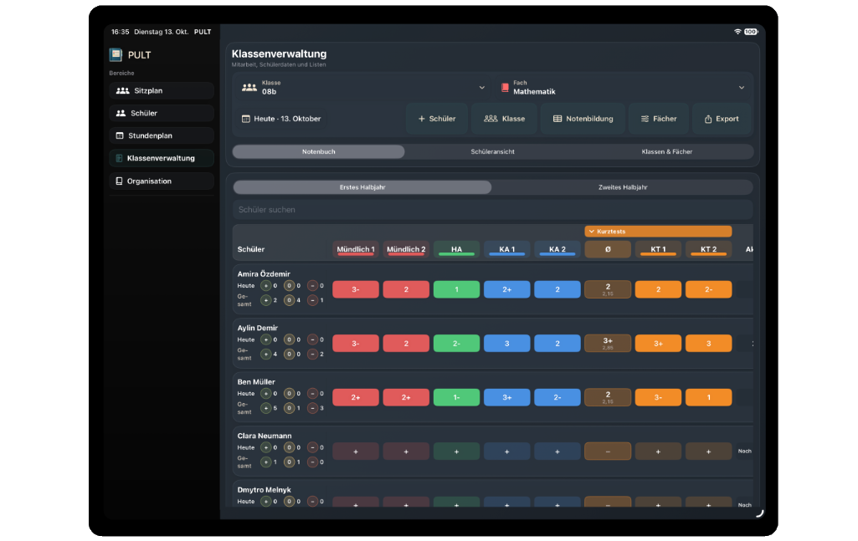Select the Zweites Halbjahr tab
858x541 pixels.
point(623,187)
